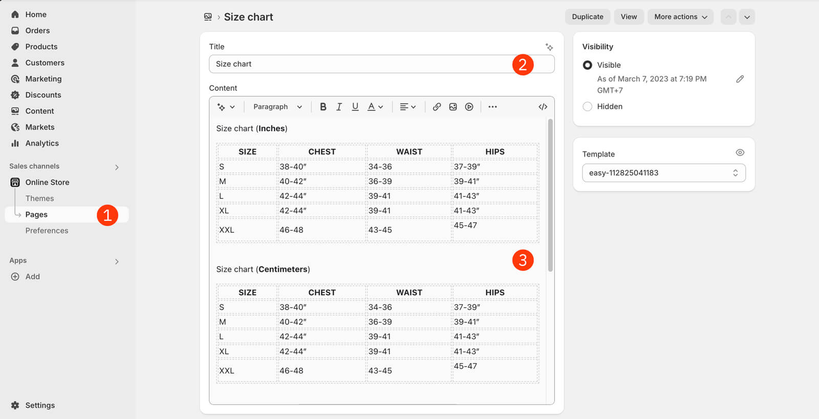Click into the Title input field
The width and height of the screenshot is (819, 419).
pos(358,64)
